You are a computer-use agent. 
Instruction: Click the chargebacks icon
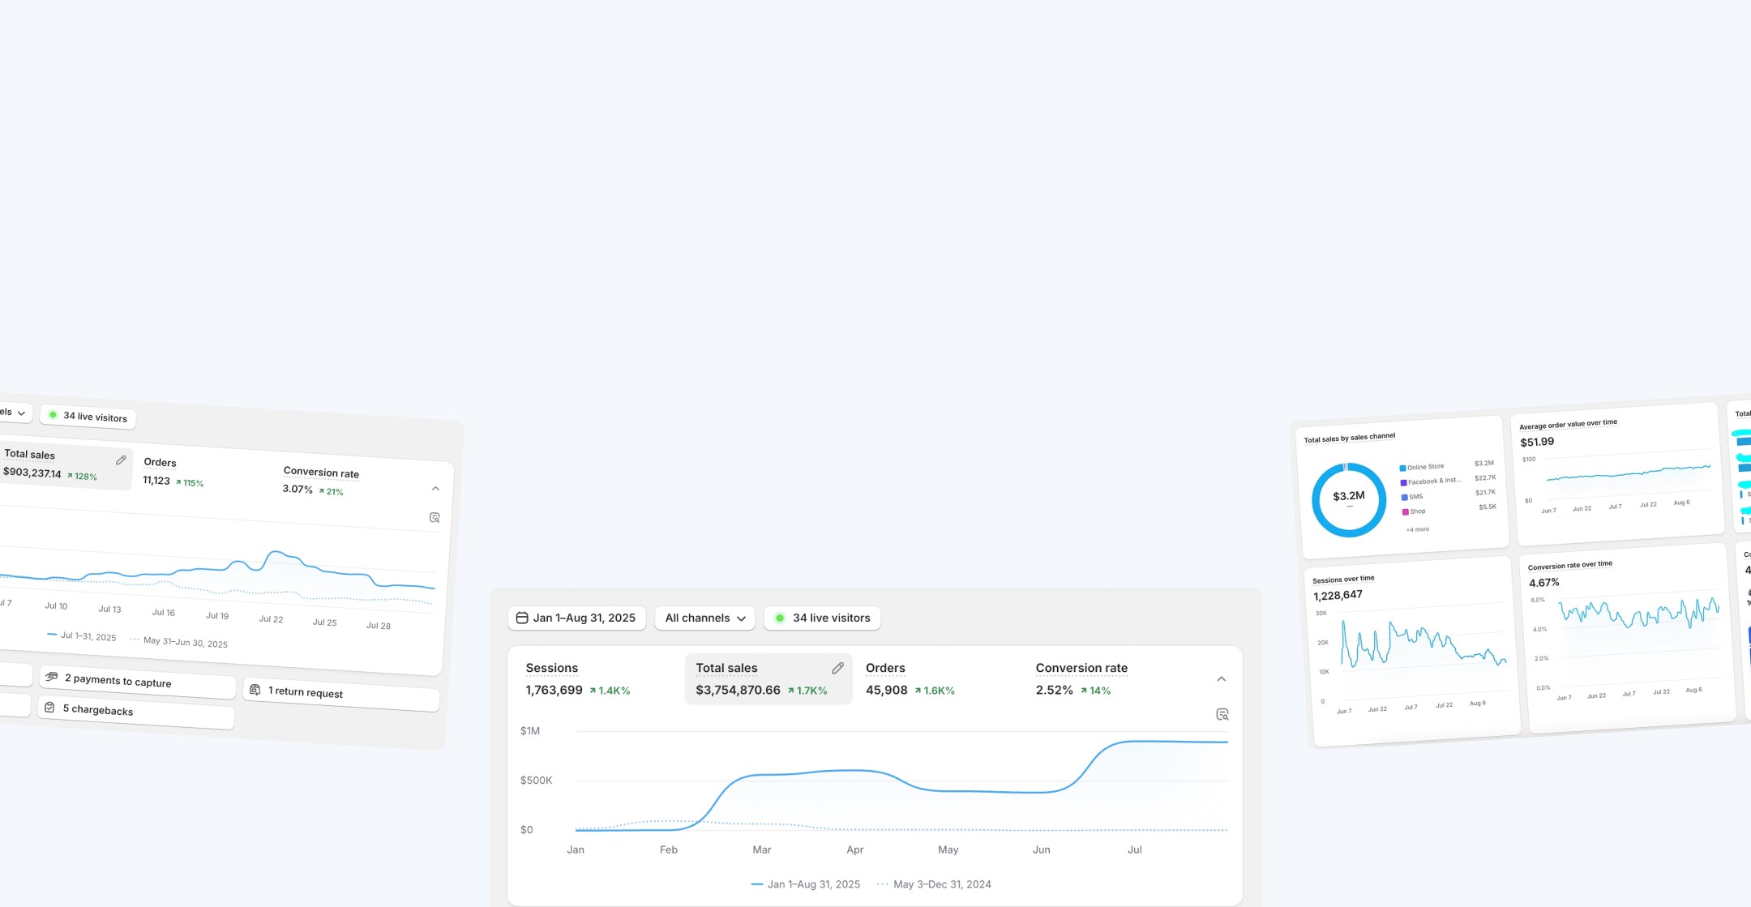coord(49,708)
